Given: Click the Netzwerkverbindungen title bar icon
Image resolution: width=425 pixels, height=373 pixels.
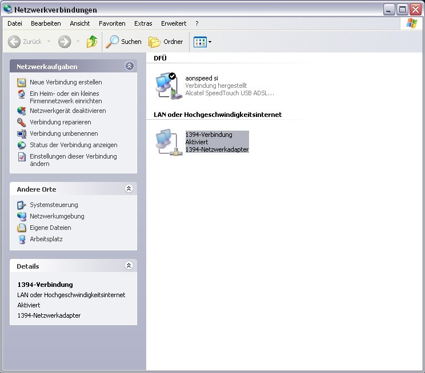Looking at the screenshot, I should click(8, 9).
